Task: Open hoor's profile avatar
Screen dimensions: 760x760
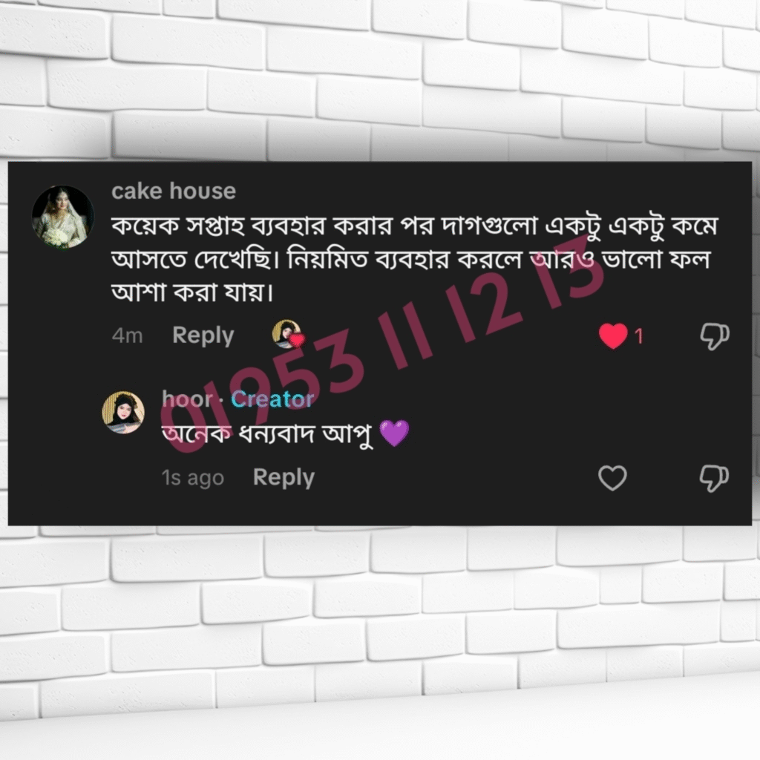Action: [x=123, y=413]
